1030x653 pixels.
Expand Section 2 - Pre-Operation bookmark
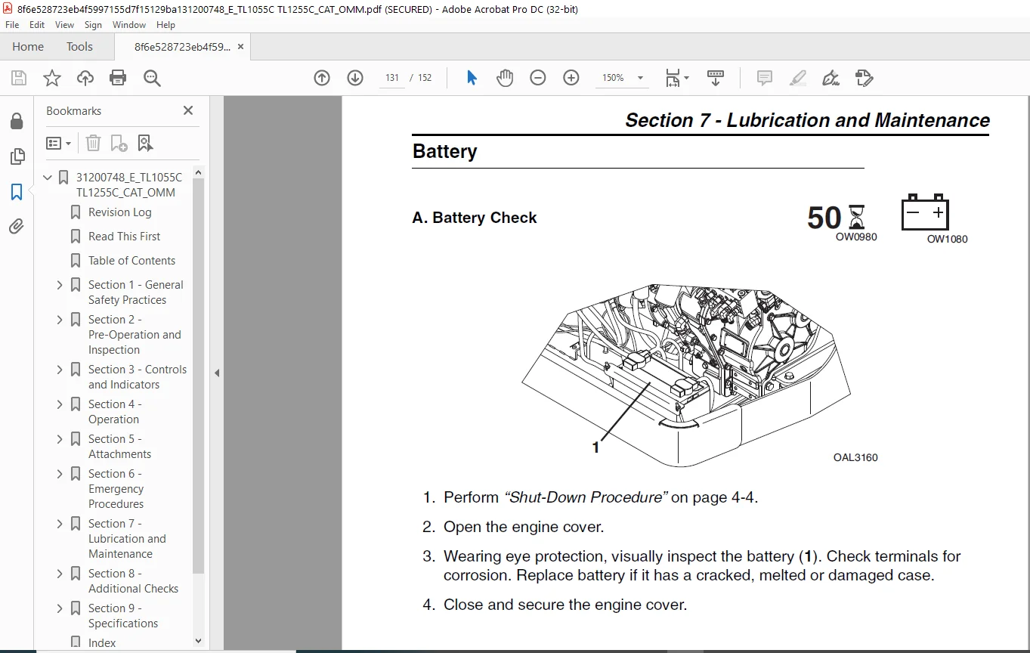pos(60,320)
